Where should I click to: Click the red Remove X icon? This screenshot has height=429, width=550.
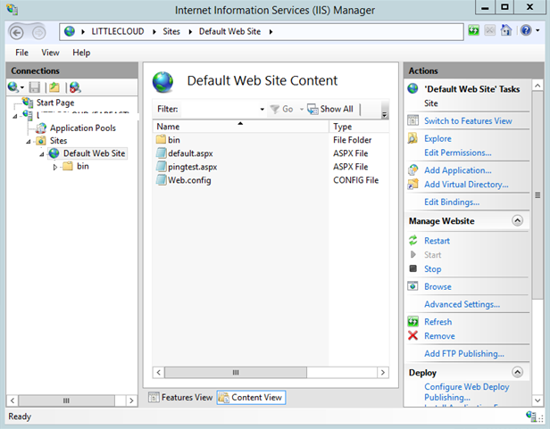(412, 336)
